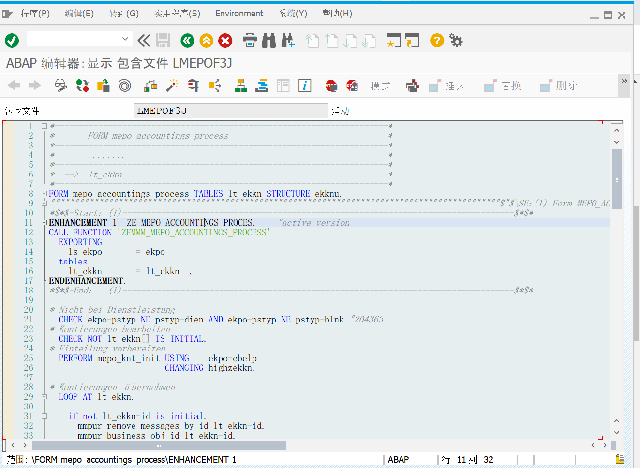This screenshot has height=468, width=640.
Task: Click the status bar icon at far right
Action: click(x=620, y=459)
